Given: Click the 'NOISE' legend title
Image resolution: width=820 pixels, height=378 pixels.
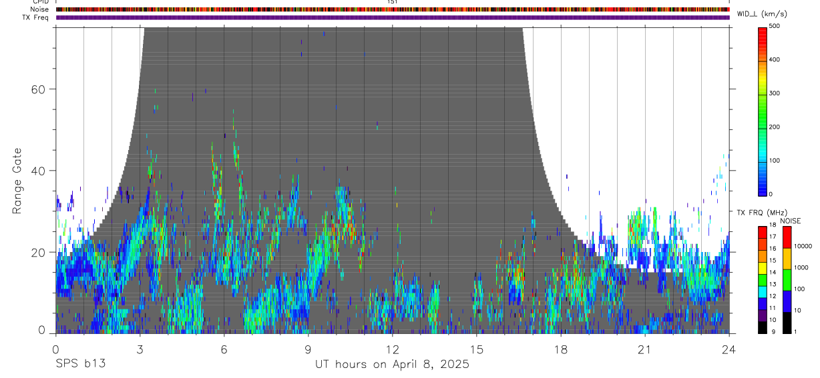Looking at the screenshot, I should tap(790, 221).
